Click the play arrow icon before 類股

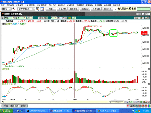coord(3,18)
